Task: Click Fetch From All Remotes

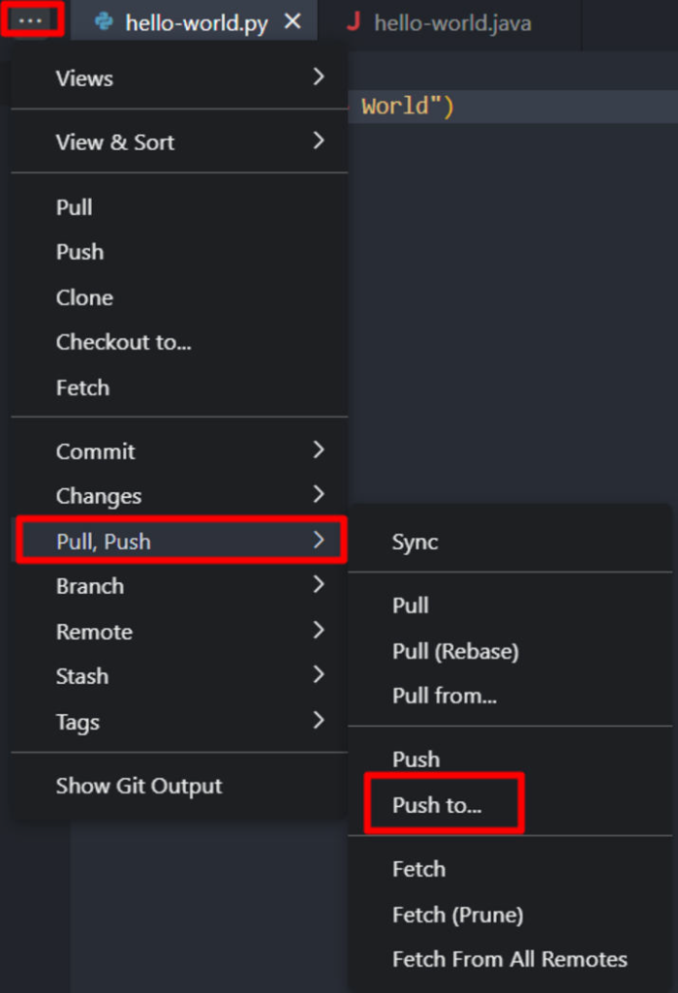Action: pos(509,959)
